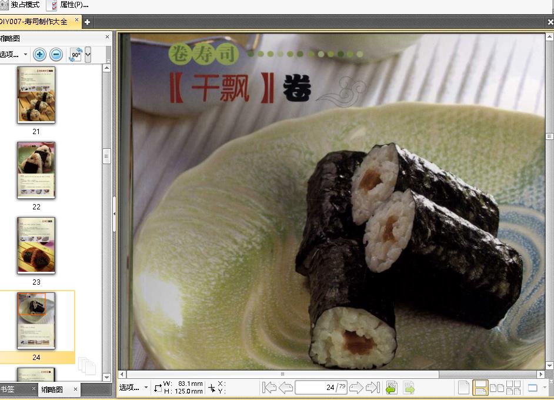Switch to the Bookmarks (书签) tab
Image resolution: width=554 pixels, height=400 pixels.
[x=8, y=389]
